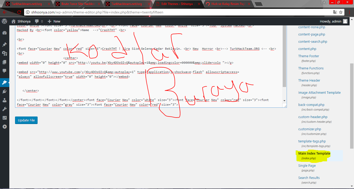The width and height of the screenshot is (354, 189).
Task: Open content-page.php in the editor
Action: [x=311, y=34]
